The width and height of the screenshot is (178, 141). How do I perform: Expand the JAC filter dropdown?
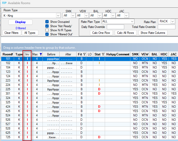coord(126,15)
